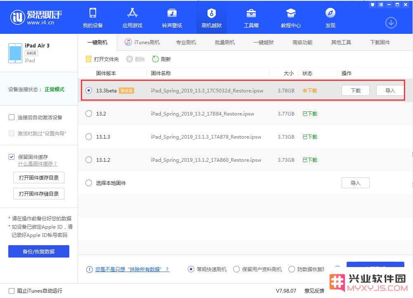Screen dimensions: 413x298
Task: Select 常规快速刷机 flash mode
Action: [191, 269]
